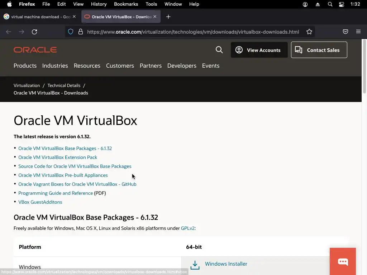Click the eject icon in the menu bar
367x275 pixels.
click(318, 4)
